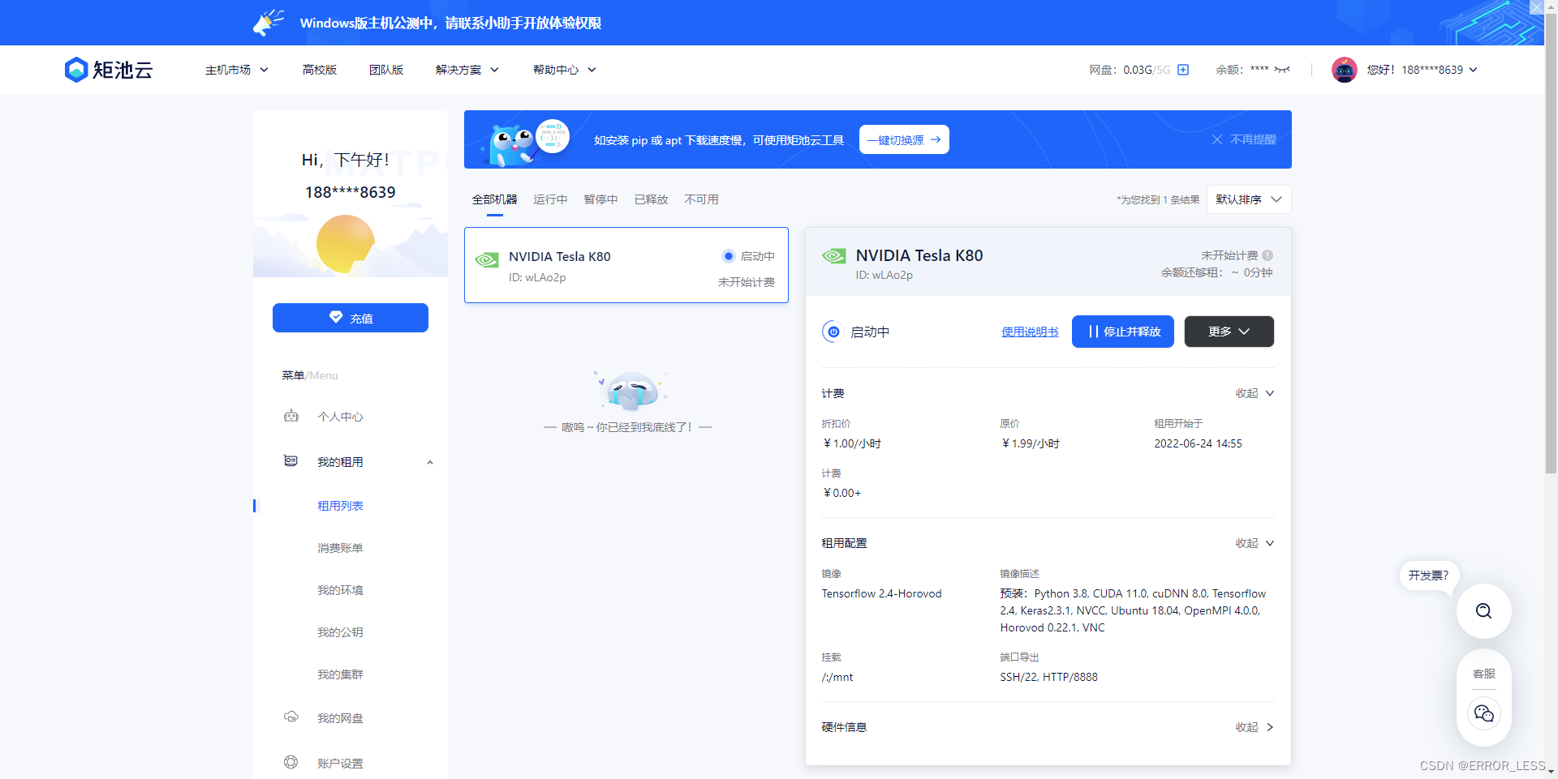This screenshot has width=1558, height=779.
Task: Click the 启动中 status power icon
Action: 833,332
